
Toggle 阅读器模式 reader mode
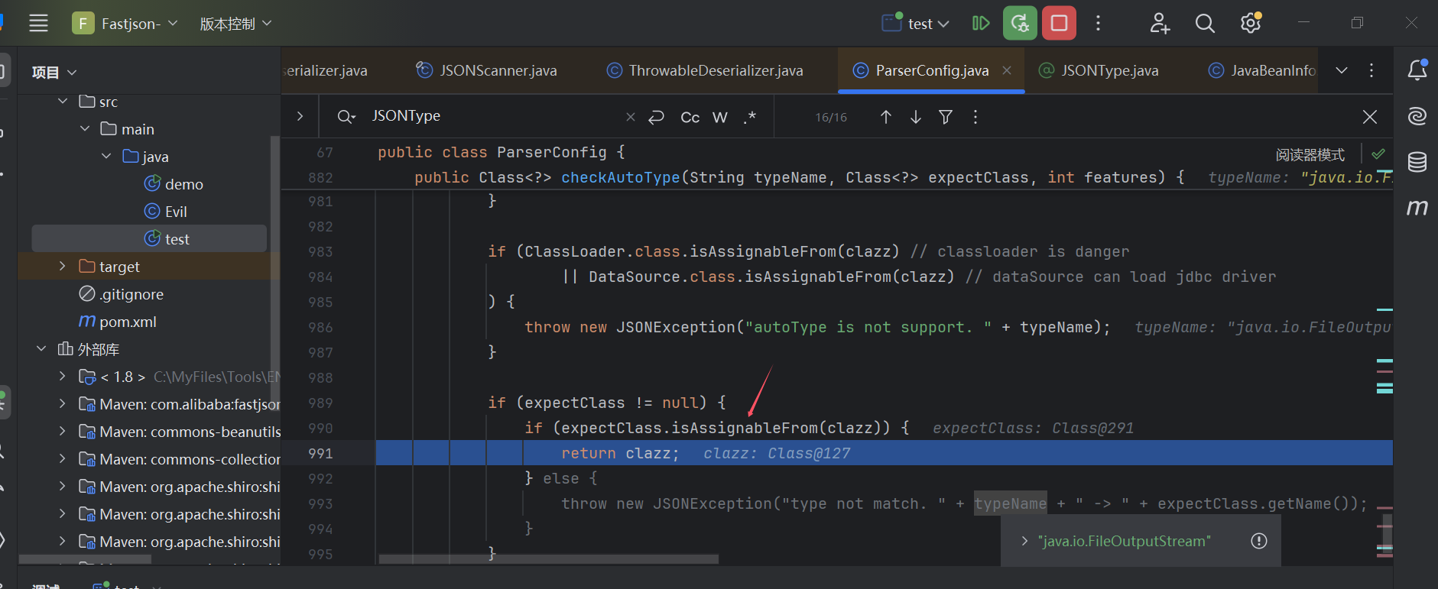pyautogui.click(x=1310, y=154)
